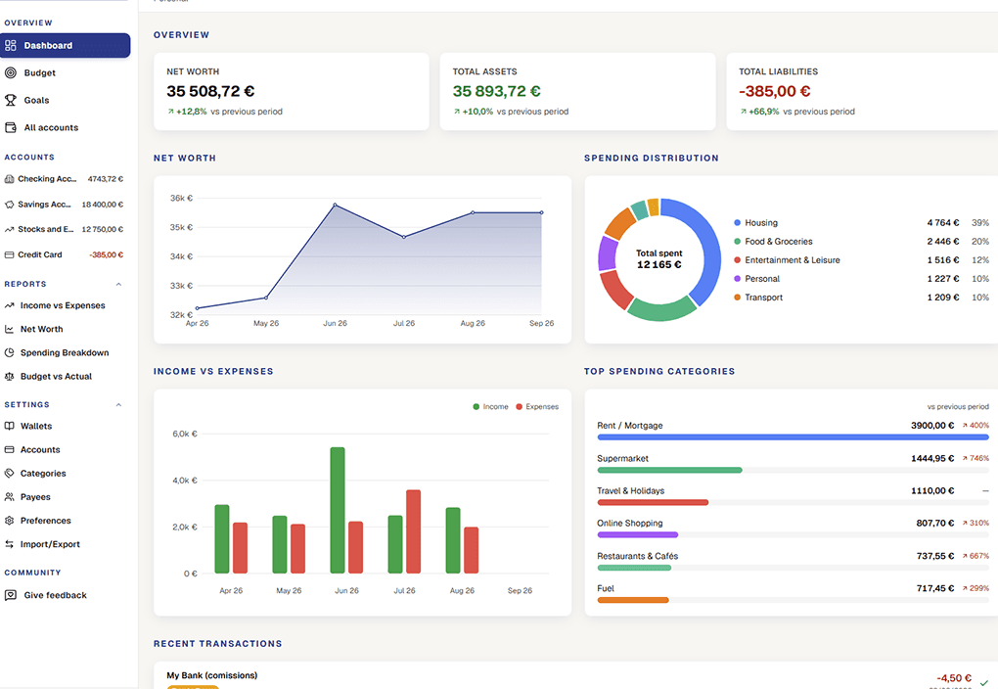
Task: Collapse the Reports section chevron
Action: click(x=118, y=284)
